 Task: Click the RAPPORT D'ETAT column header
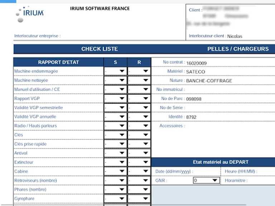[58, 62]
